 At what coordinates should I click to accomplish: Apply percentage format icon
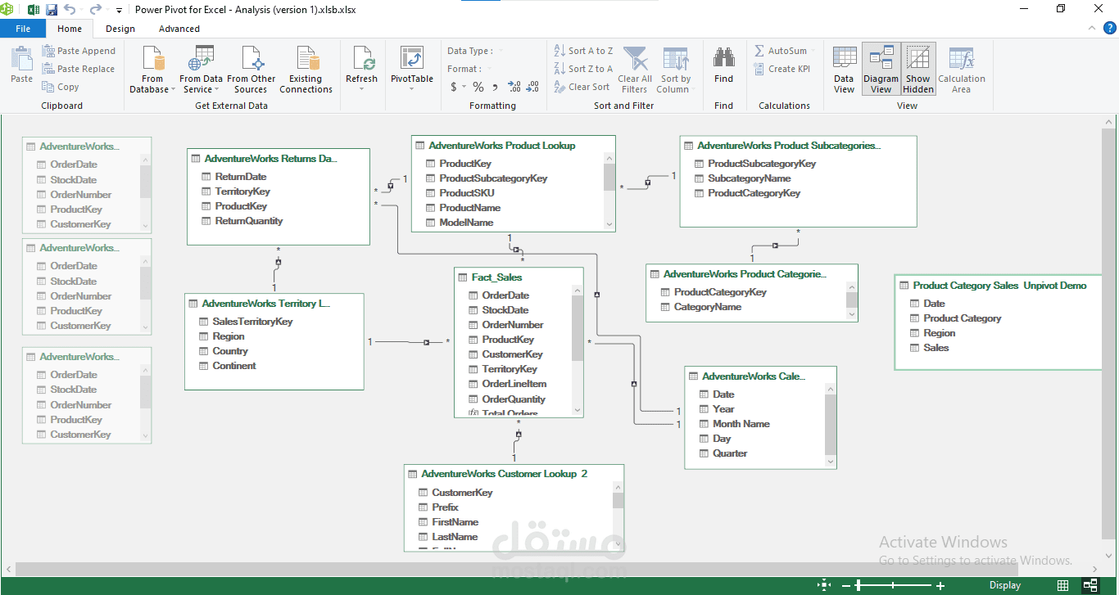tap(478, 87)
